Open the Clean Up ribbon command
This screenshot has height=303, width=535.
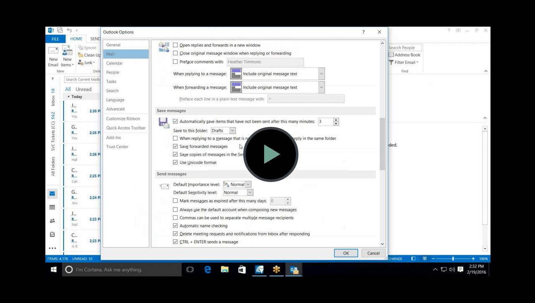point(89,55)
